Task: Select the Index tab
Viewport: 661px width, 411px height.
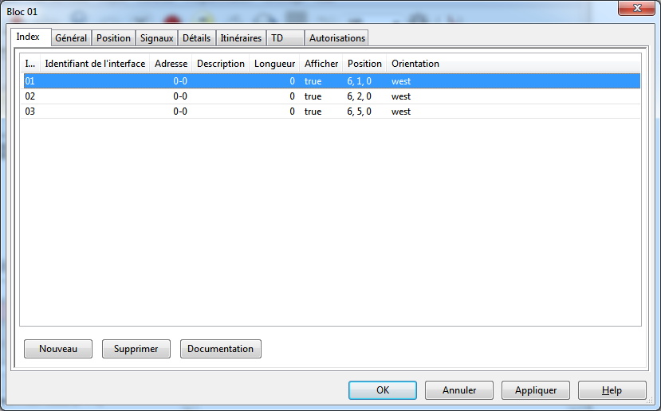Action: 28,37
